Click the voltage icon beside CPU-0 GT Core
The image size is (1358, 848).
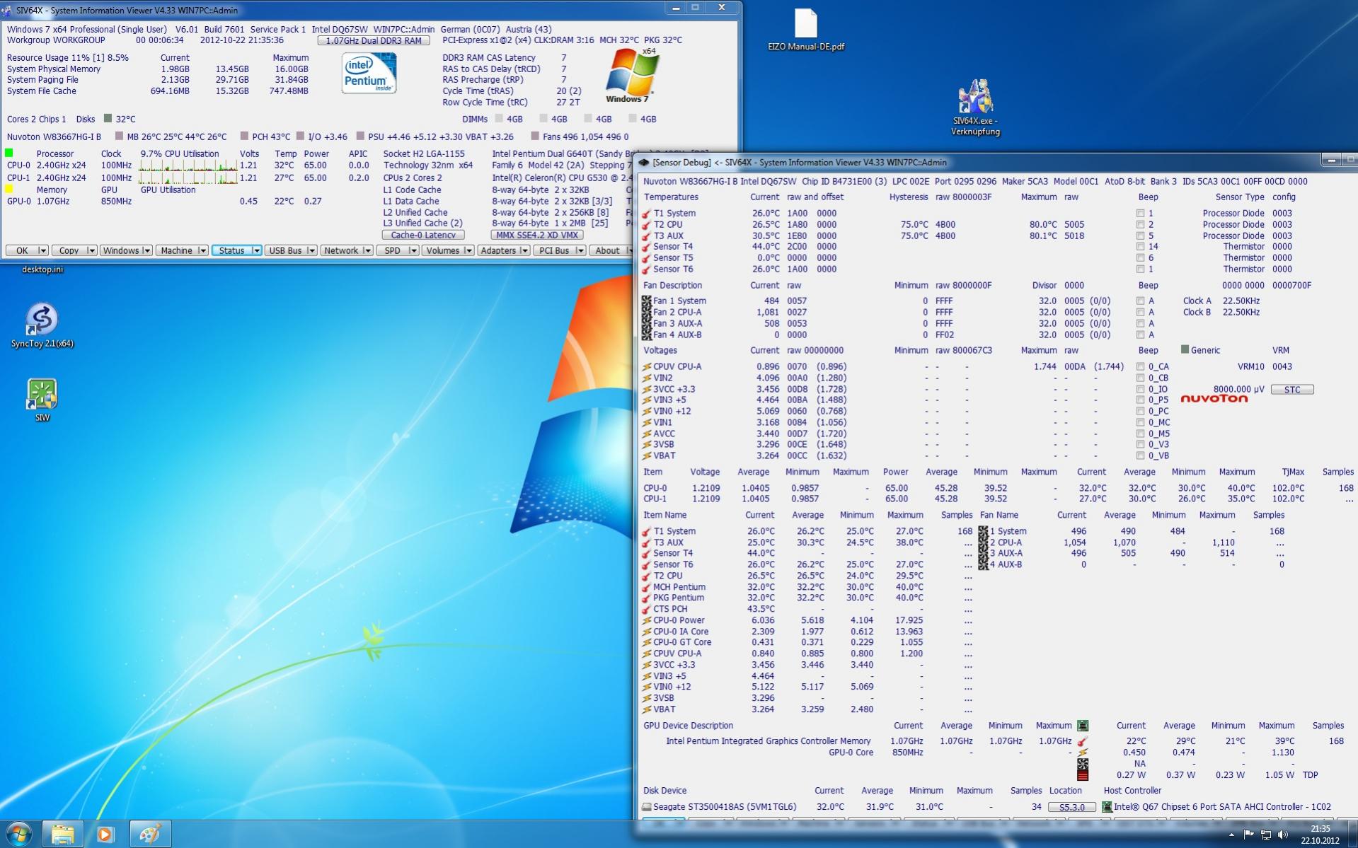point(646,642)
